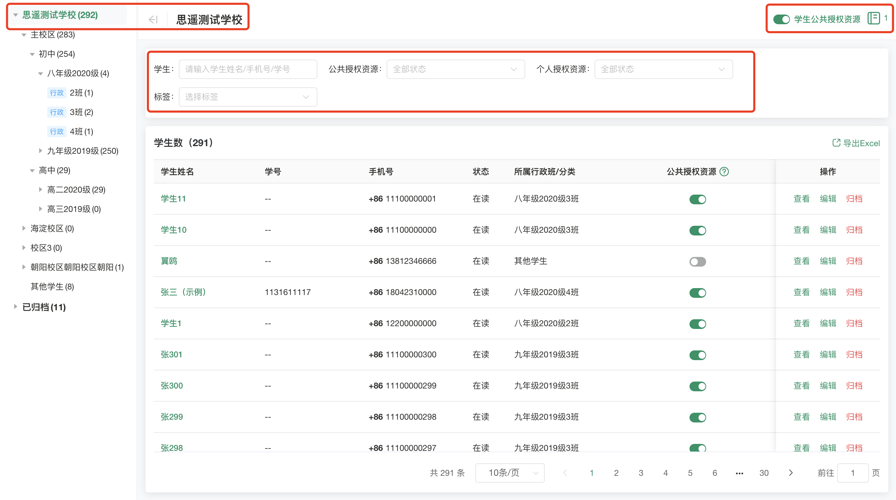Open the 10条/页 page size dropdown

510,473
